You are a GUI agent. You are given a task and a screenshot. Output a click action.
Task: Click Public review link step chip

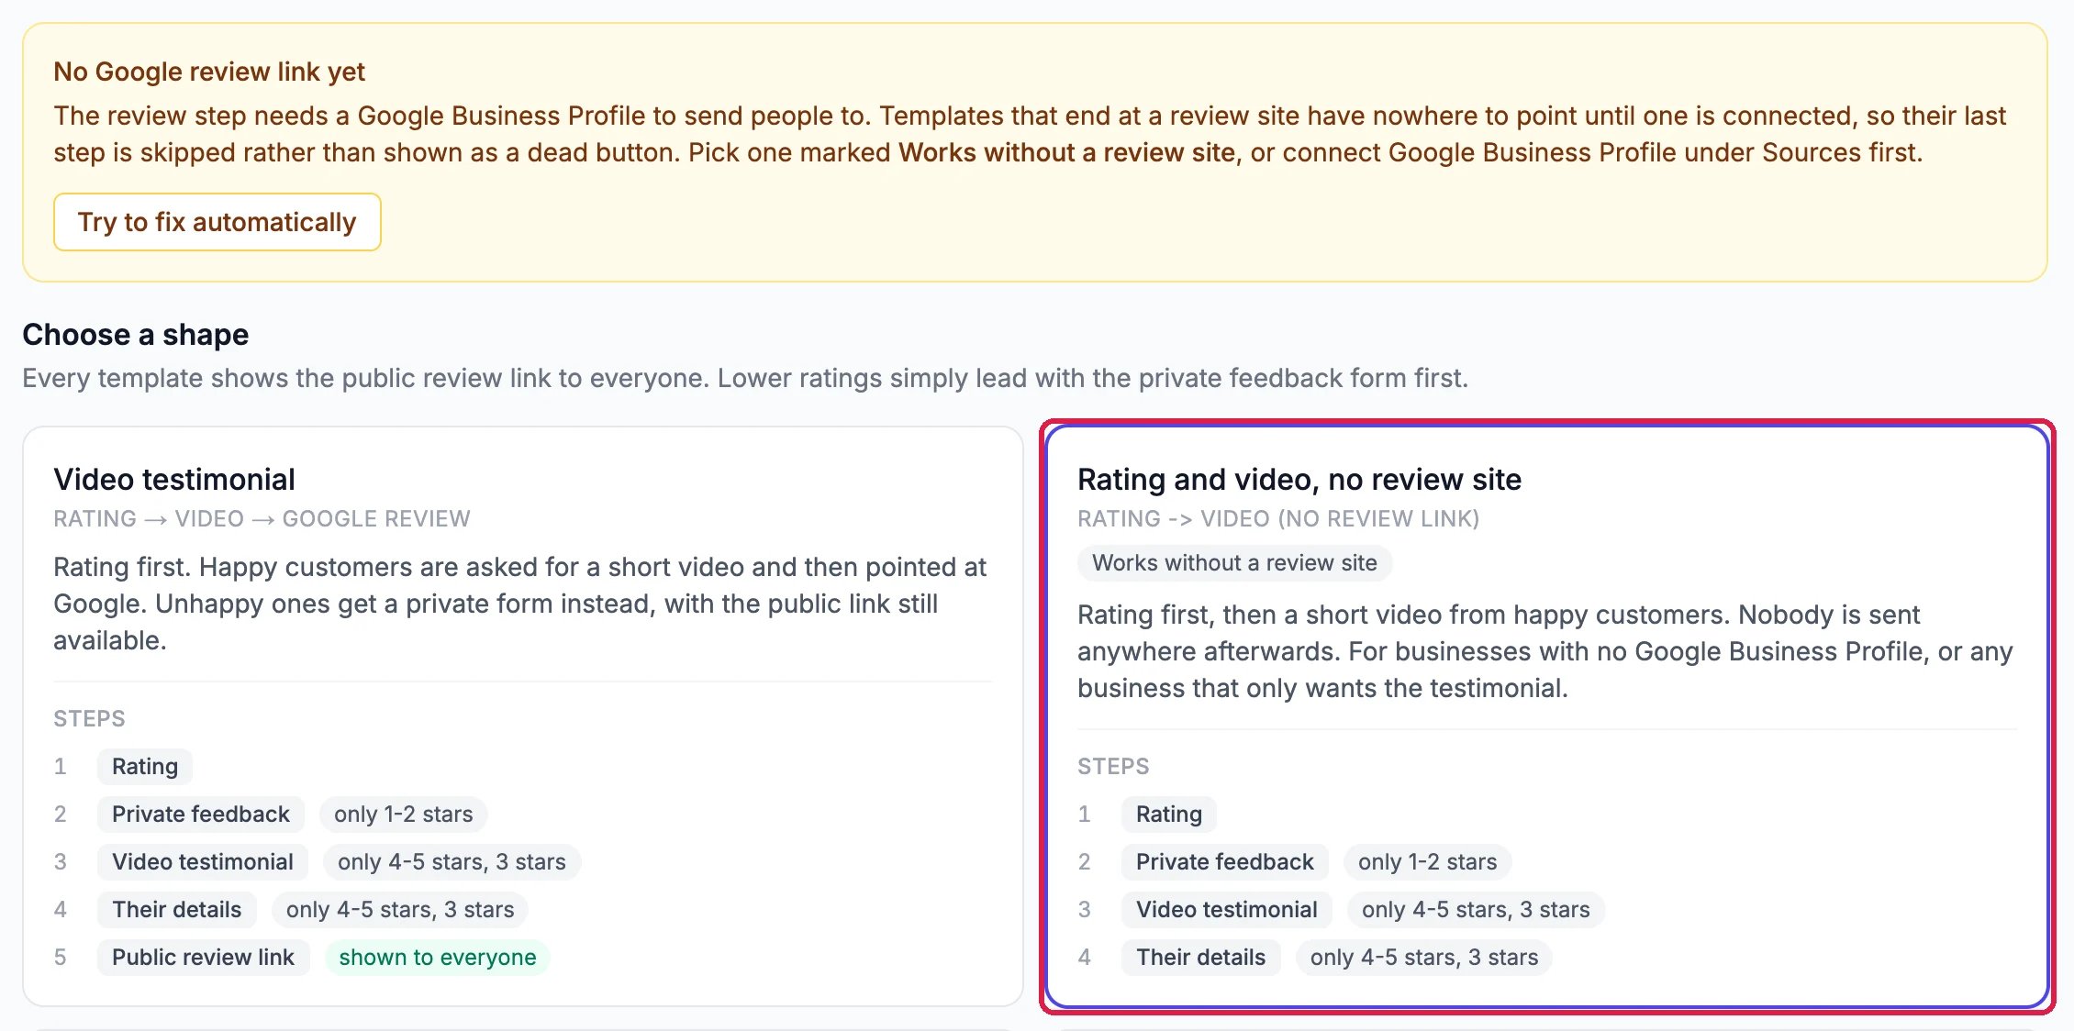click(203, 957)
